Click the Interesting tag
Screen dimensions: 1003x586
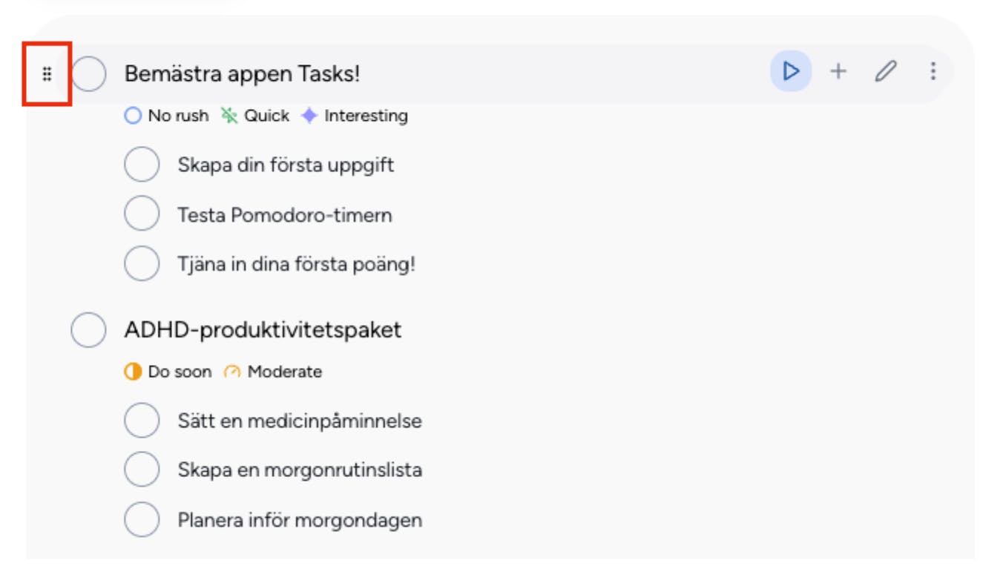(355, 116)
